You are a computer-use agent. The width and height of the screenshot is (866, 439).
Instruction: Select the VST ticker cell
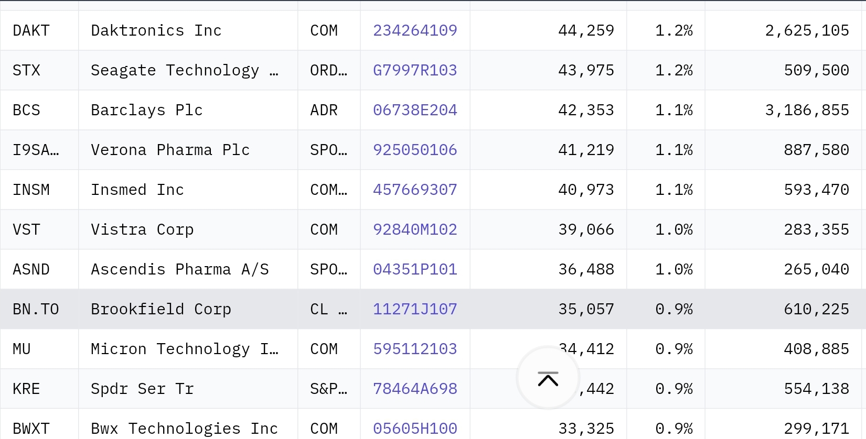(x=39, y=229)
